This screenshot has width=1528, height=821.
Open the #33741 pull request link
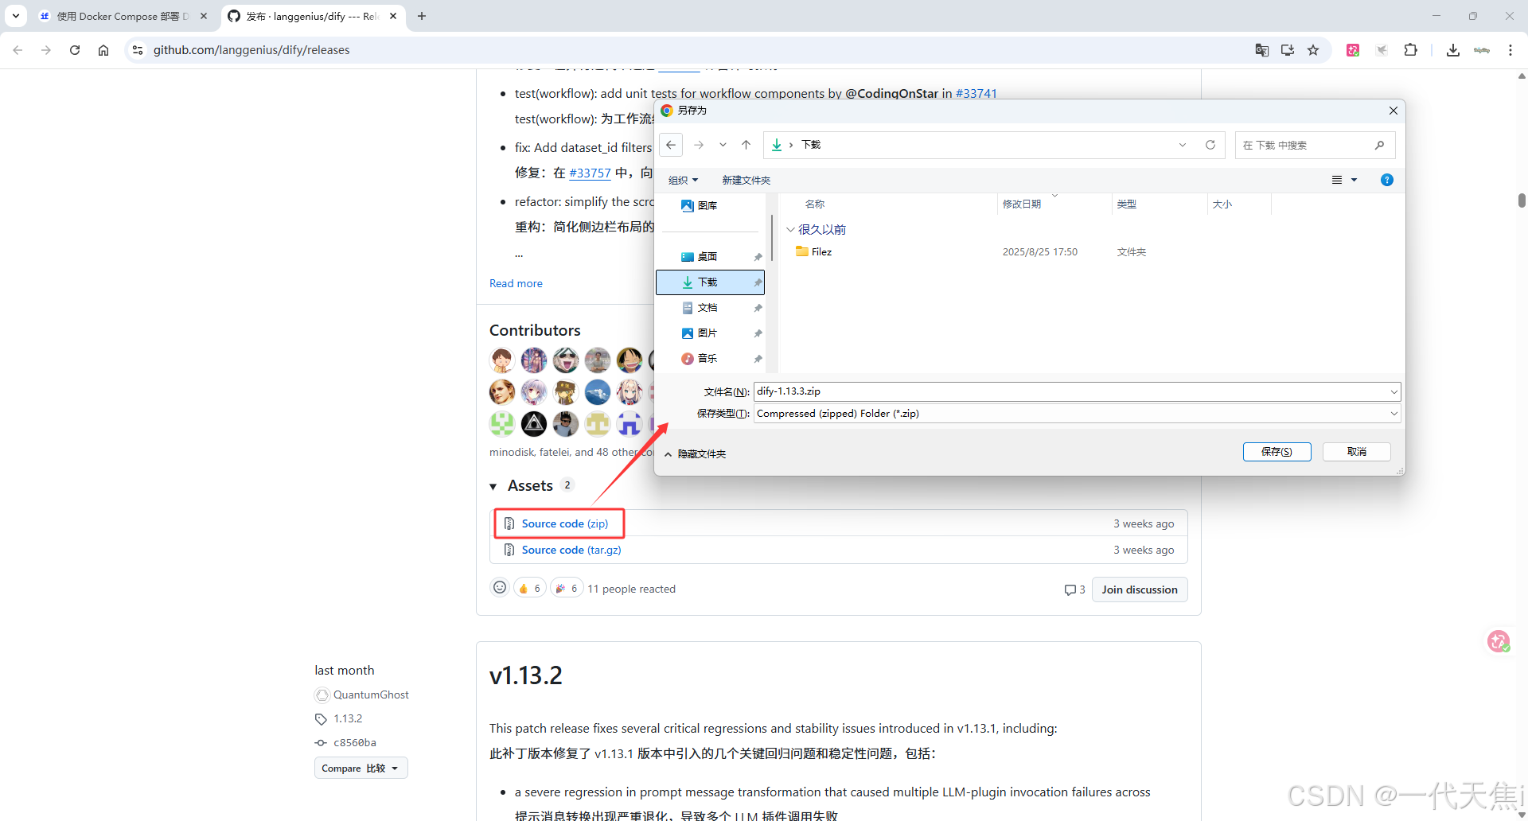(976, 94)
